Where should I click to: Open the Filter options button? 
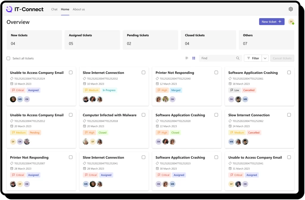[x=253, y=58]
